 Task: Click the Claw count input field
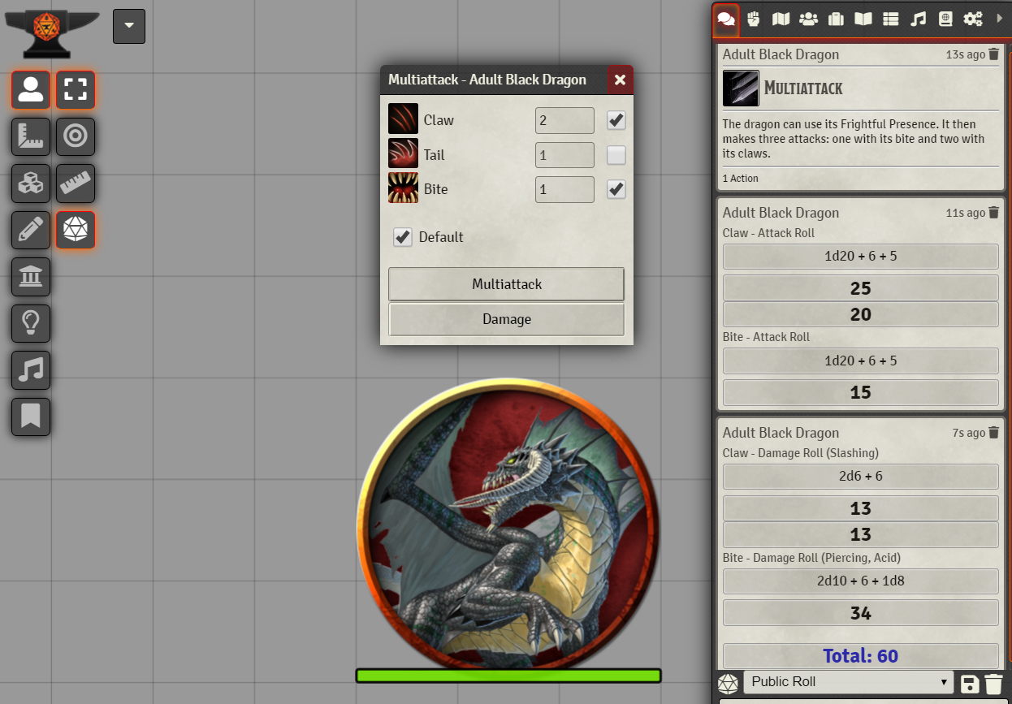(x=564, y=120)
